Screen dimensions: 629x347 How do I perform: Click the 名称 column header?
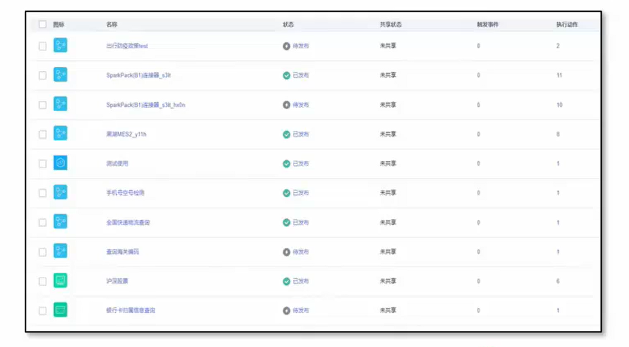[112, 25]
